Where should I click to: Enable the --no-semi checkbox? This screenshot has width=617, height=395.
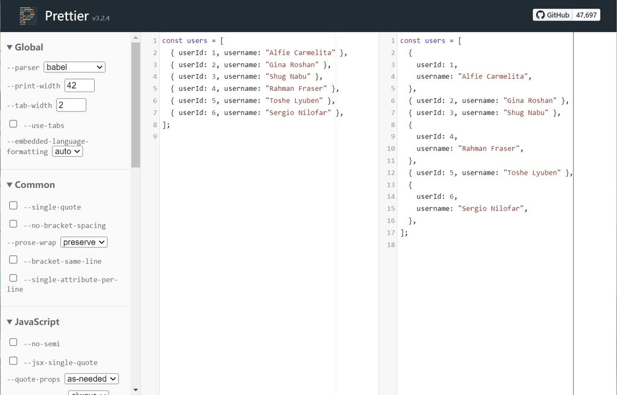coord(13,342)
